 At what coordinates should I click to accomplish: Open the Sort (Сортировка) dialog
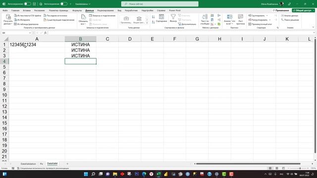pyautogui.click(x=161, y=18)
